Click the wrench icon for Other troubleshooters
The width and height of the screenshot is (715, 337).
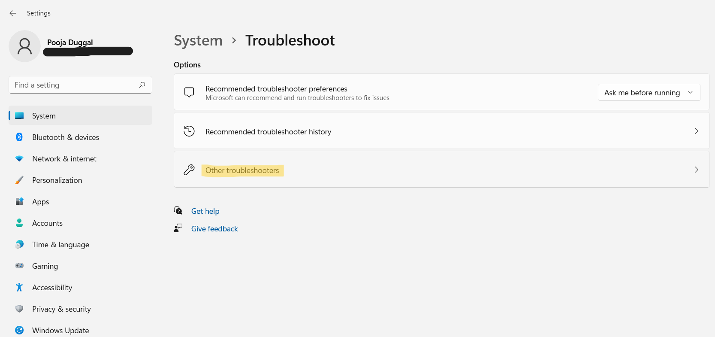[189, 170]
